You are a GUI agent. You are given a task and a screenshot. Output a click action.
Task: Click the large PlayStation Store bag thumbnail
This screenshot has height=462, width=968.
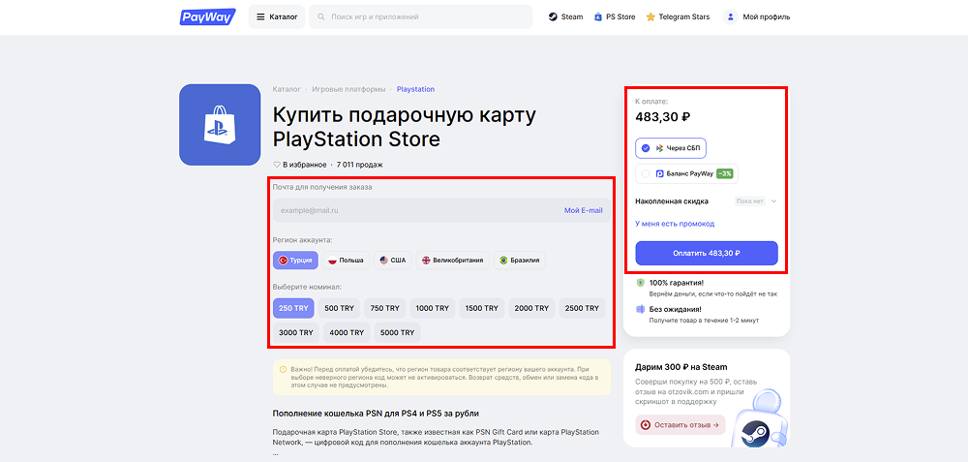tap(220, 125)
